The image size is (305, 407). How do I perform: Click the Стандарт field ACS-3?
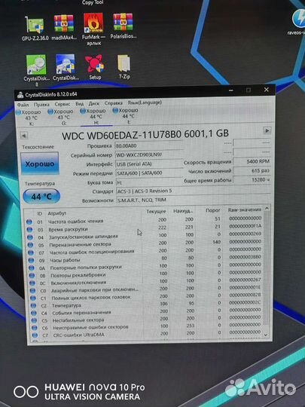194,191
